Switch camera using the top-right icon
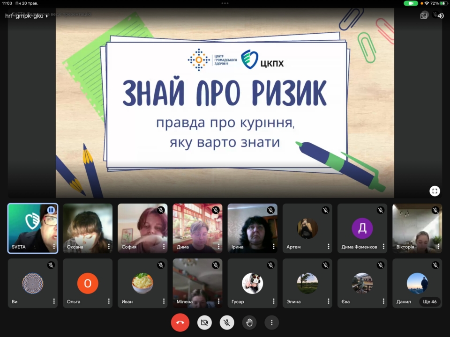450x337 pixels. [424, 15]
